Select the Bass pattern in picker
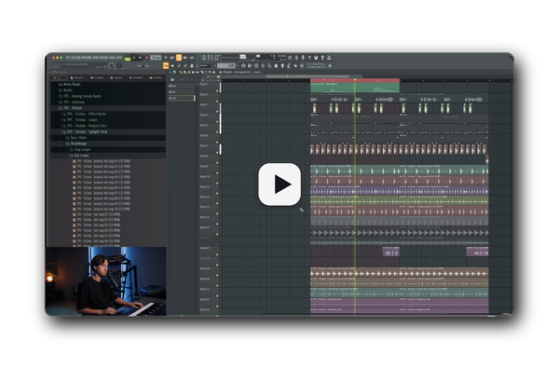 pyautogui.click(x=182, y=86)
